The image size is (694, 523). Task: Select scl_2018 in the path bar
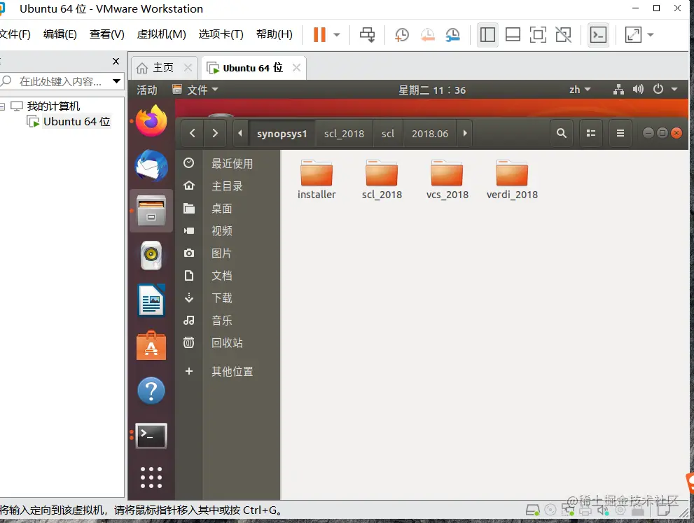tap(344, 134)
